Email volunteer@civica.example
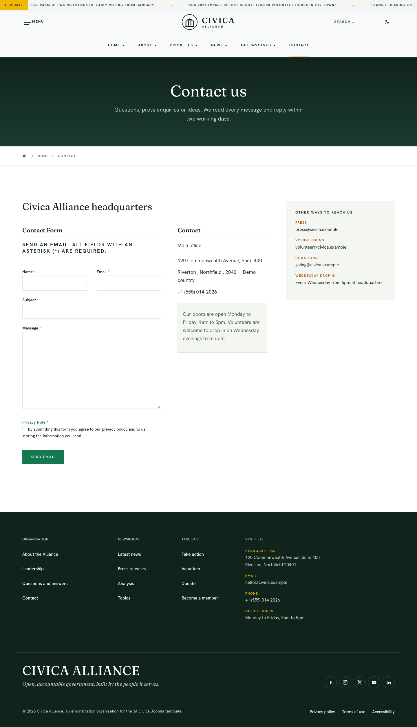This screenshot has height=727, width=417. coord(321,247)
